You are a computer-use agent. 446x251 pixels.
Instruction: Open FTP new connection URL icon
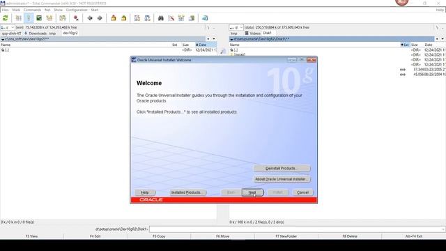147,18
